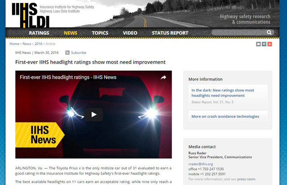This screenshot has height=185, width=287.
Task: Click the video title text overlay
Action: 68,77
